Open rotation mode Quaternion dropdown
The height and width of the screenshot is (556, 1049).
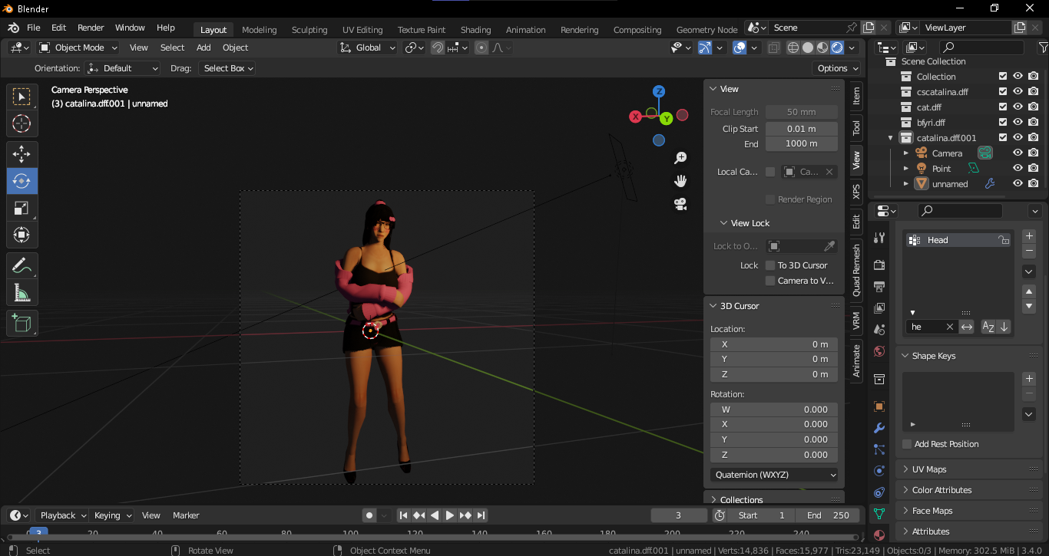(x=775, y=475)
